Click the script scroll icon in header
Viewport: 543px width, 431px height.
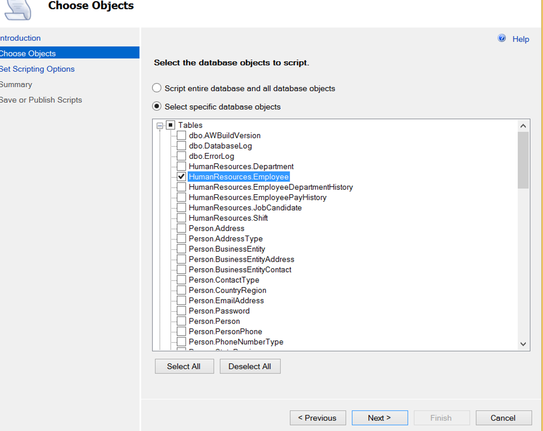[18, 9]
